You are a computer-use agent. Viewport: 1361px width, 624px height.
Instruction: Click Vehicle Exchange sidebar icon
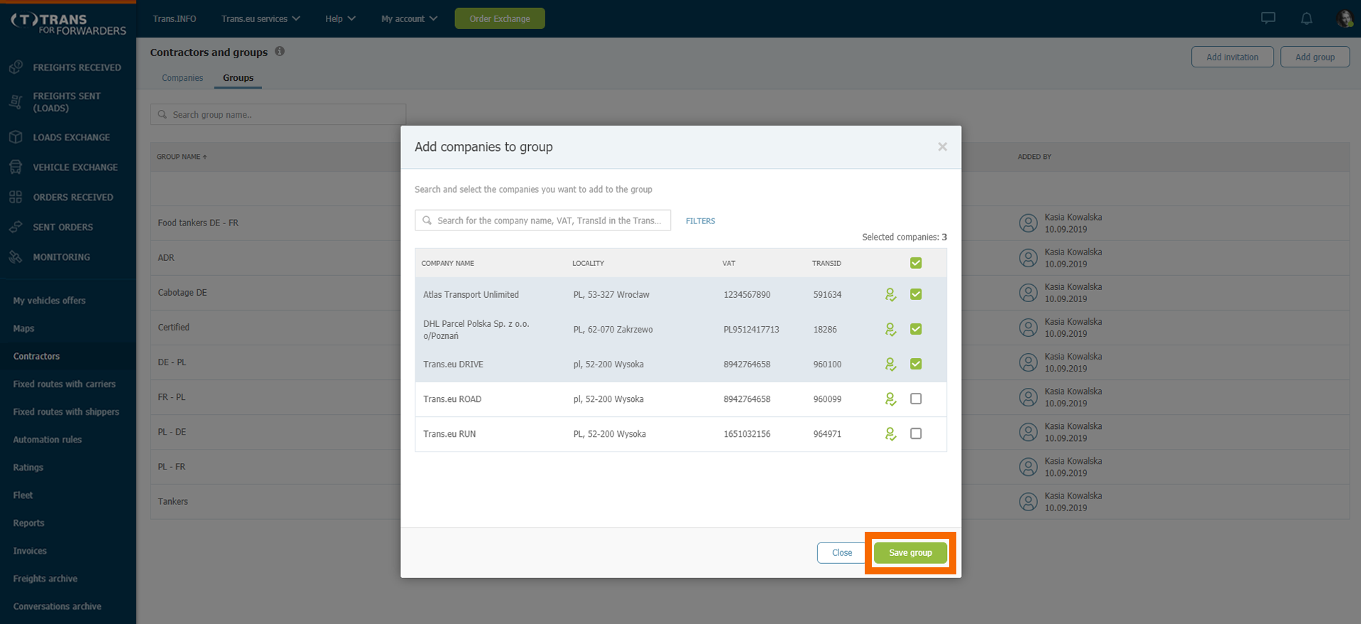[x=16, y=167]
